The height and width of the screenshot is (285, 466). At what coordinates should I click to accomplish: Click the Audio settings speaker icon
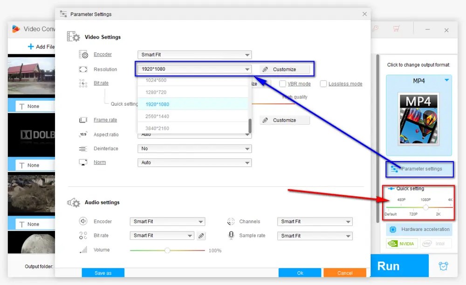[73, 203]
